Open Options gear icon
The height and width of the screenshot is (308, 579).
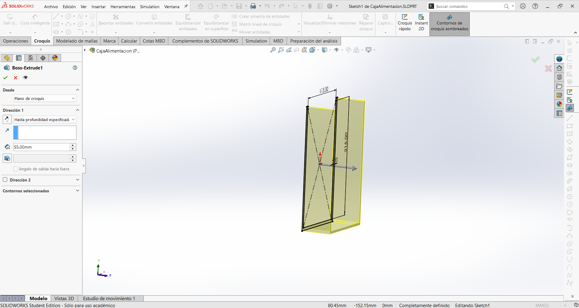click(x=330, y=6)
